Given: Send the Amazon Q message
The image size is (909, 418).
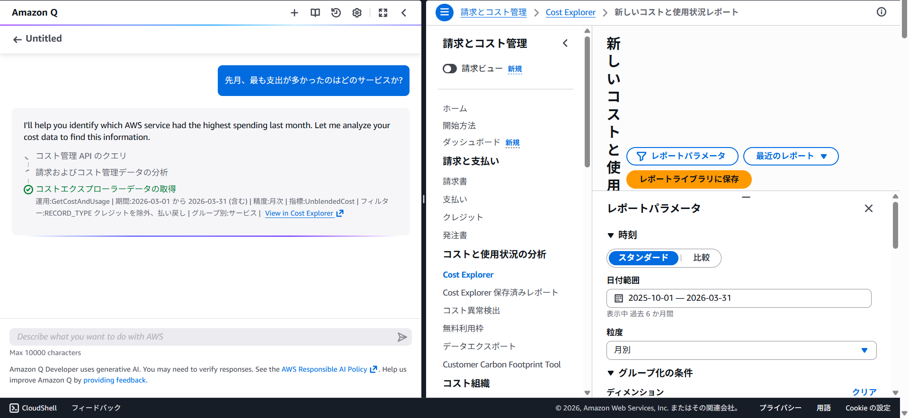Looking at the screenshot, I should (402, 337).
